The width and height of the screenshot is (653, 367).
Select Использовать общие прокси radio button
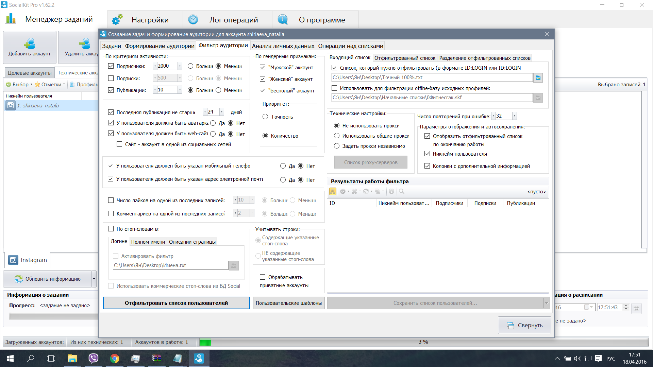337,136
